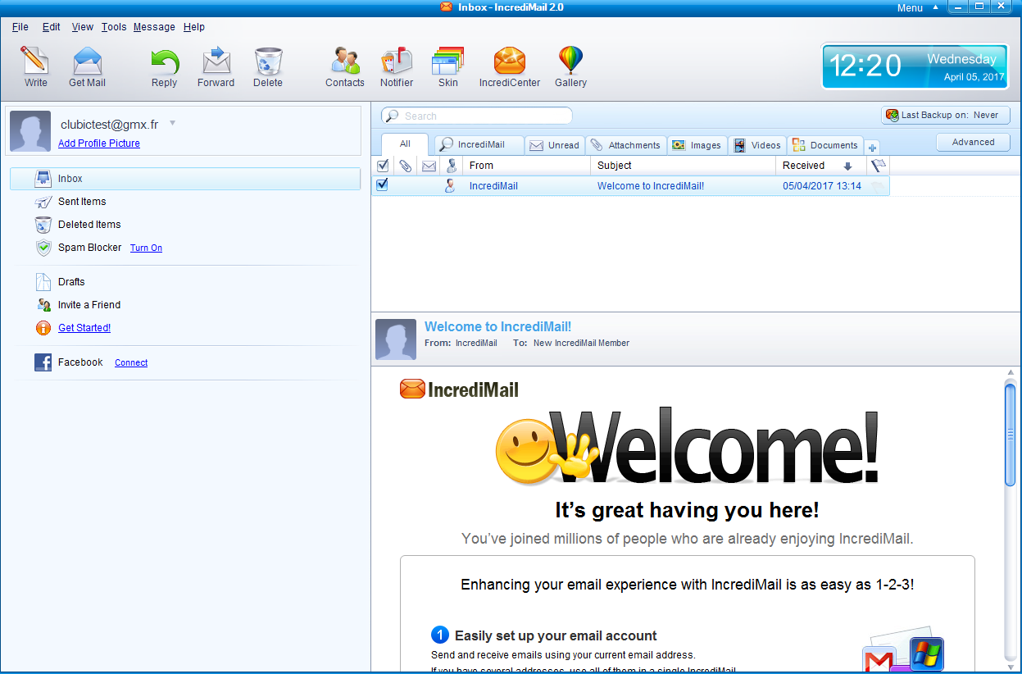Click inside the Search field
Viewport: 1022px width, 674px height.
484,116
